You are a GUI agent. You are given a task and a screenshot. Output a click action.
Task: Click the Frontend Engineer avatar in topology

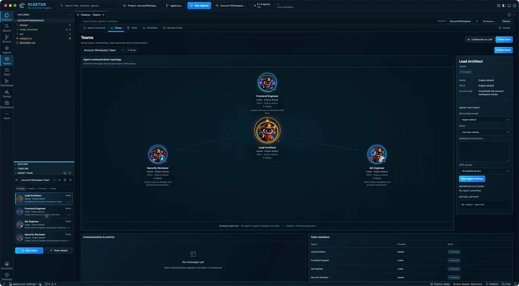point(267,83)
